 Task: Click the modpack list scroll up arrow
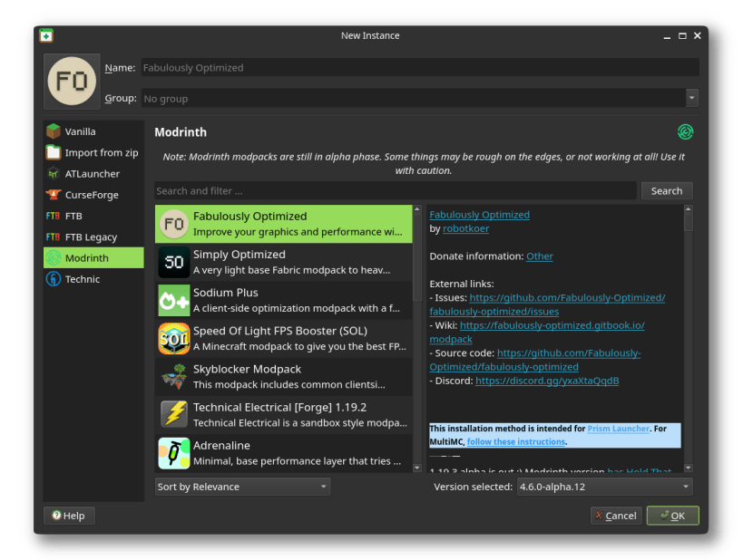(417, 209)
